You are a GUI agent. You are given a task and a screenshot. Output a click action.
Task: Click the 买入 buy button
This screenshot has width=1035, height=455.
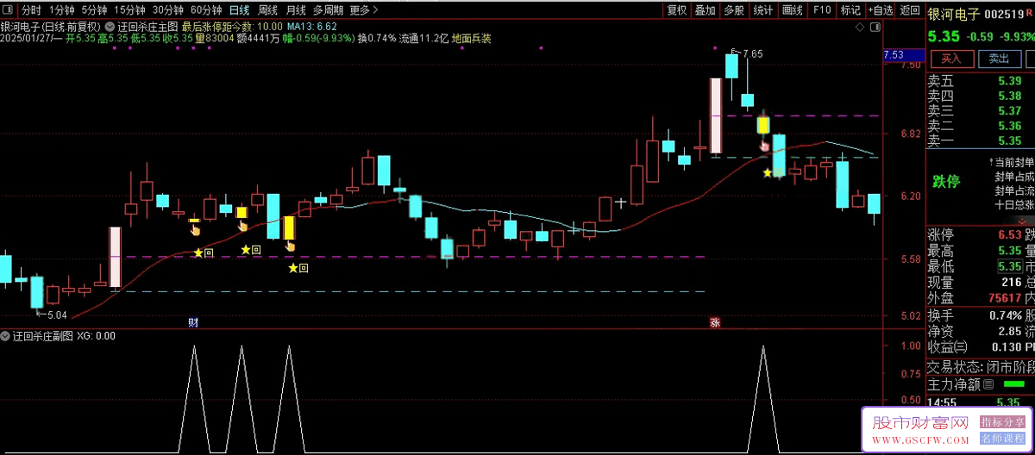pos(950,59)
